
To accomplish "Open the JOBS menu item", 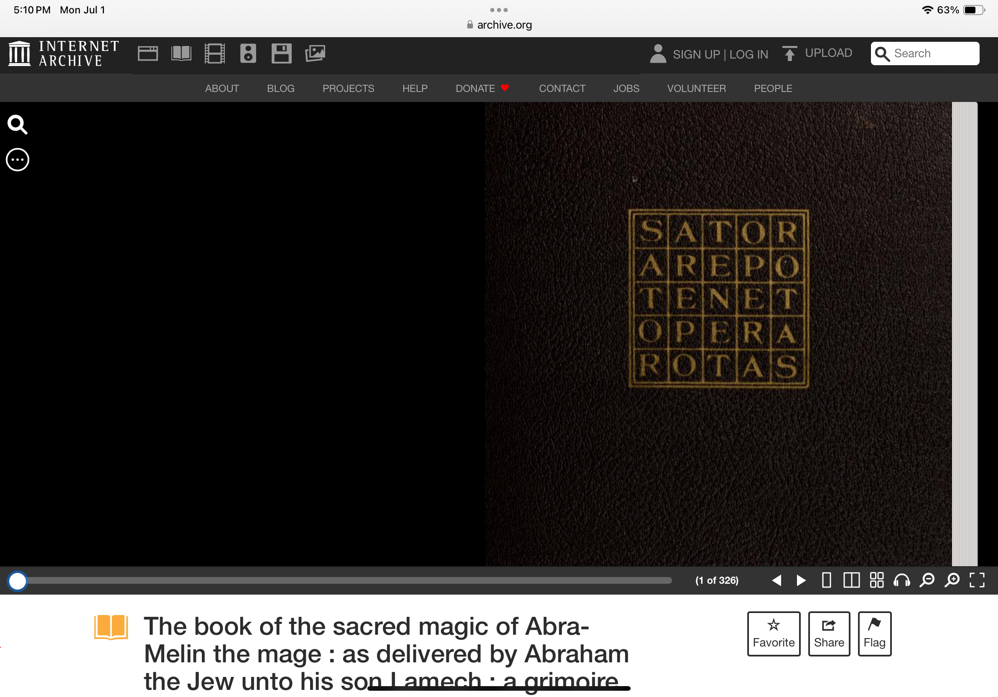I will pos(626,88).
